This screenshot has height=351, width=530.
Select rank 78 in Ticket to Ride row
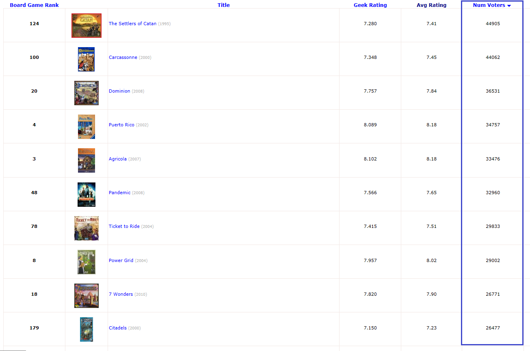point(34,226)
